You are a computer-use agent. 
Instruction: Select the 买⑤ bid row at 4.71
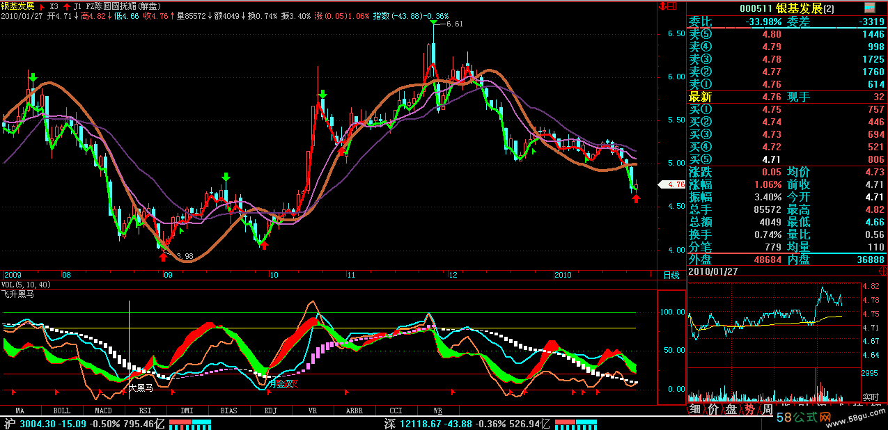click(x=787, y=159)
